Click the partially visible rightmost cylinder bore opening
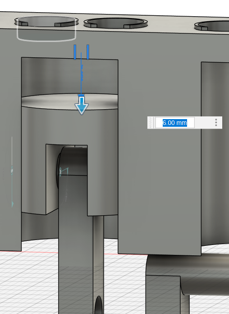 [x=212, y=27]
